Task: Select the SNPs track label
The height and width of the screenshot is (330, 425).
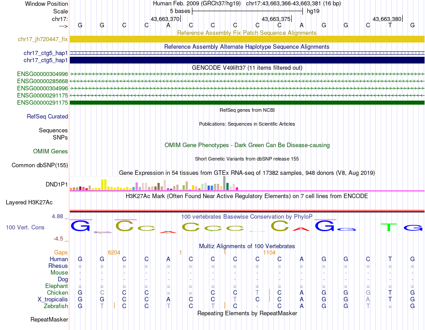Action: 60,137
